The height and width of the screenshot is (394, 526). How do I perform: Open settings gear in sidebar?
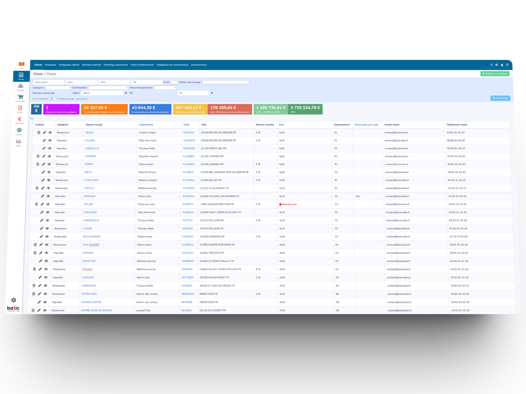14,300
